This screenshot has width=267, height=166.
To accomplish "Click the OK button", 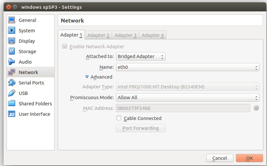I will tap(249, 158).
